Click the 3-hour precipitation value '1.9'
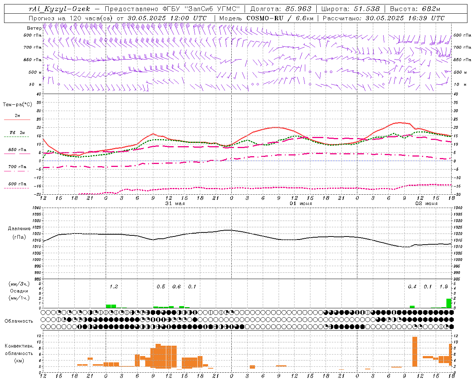The image size is (473, 379). tap(443, 287)
